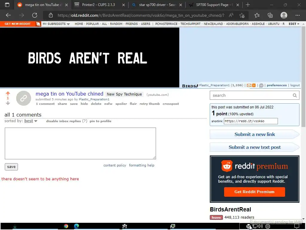This screenshot has width=306, height=230.
Task: Go to TECHSUPPORT subreddit link
Action: (x=190, y=24)
